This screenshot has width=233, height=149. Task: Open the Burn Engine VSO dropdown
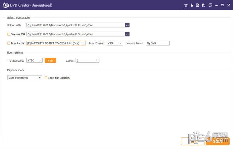pos(115,43)
